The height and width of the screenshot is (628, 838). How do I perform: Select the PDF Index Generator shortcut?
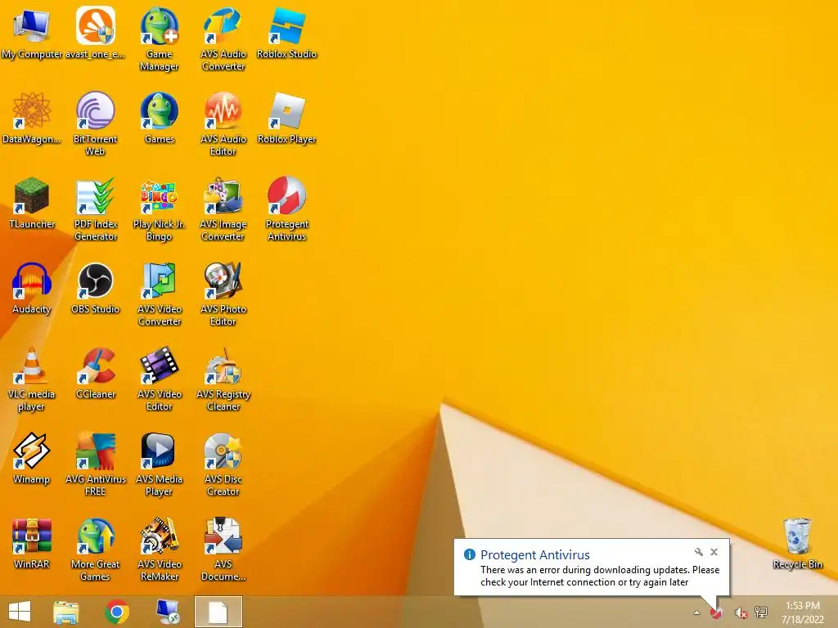95,209
